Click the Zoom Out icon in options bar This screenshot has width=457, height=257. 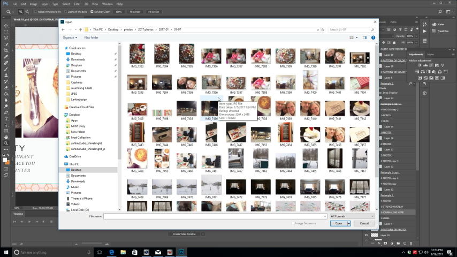pos(27,12)
